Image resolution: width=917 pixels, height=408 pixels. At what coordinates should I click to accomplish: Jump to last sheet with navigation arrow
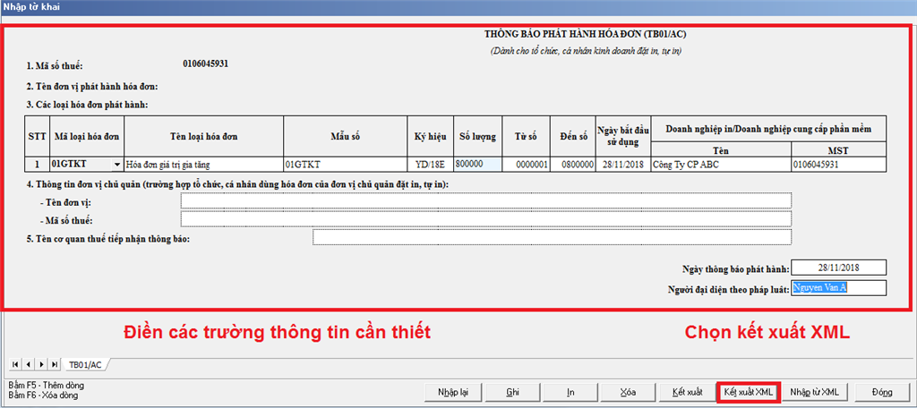coord(54,364)
